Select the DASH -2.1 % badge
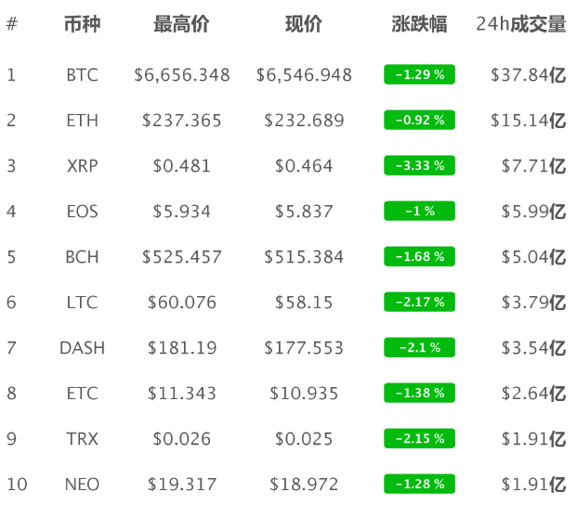Image resolution: width=577 pixels, height=505 pixels. pos(419,348)
